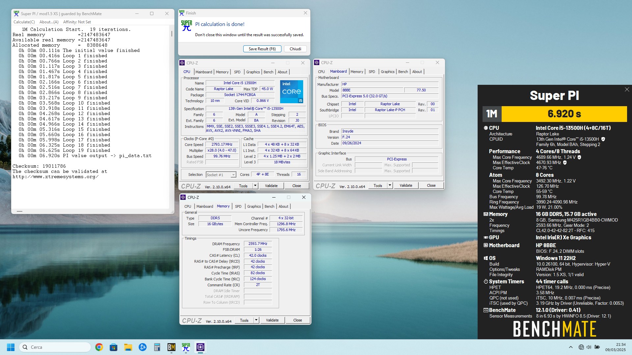Viewport: 632px width, 355px height.
Task: Click the Cerca search box
Action: 55,347
